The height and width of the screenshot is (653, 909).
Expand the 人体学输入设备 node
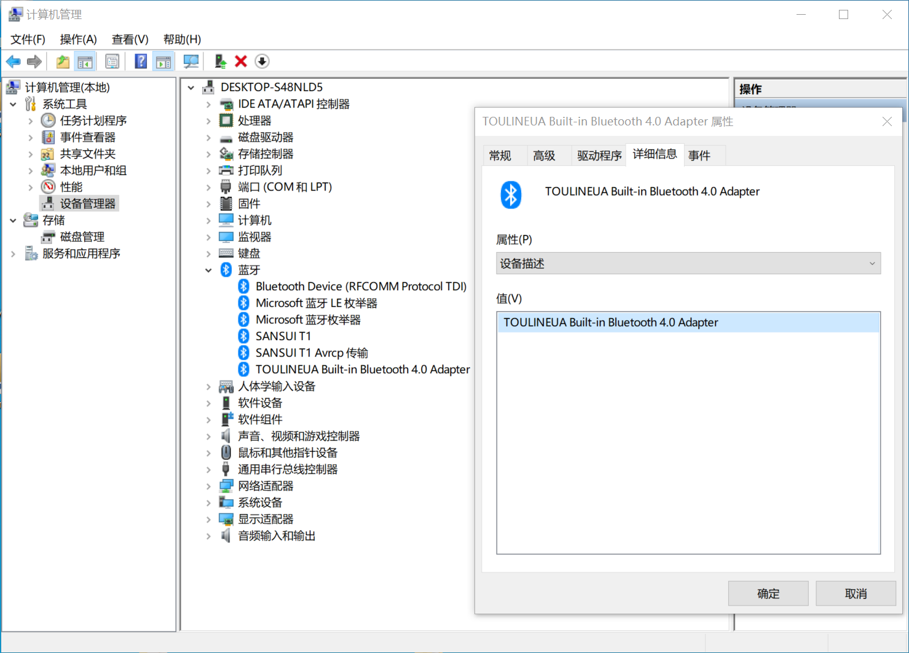[x=208, y=386]
